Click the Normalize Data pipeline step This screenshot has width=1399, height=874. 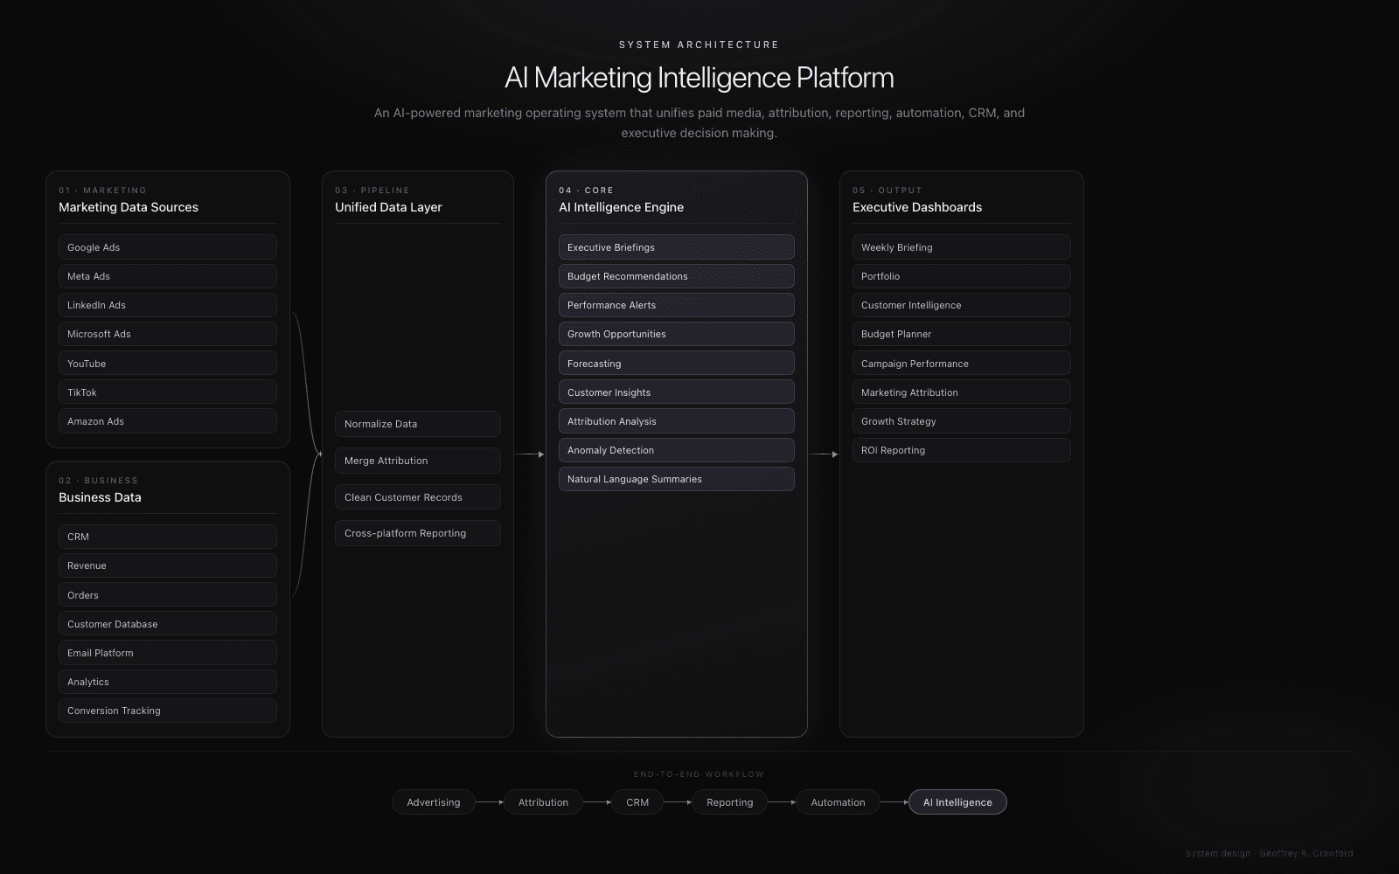(x=418, y=424)
